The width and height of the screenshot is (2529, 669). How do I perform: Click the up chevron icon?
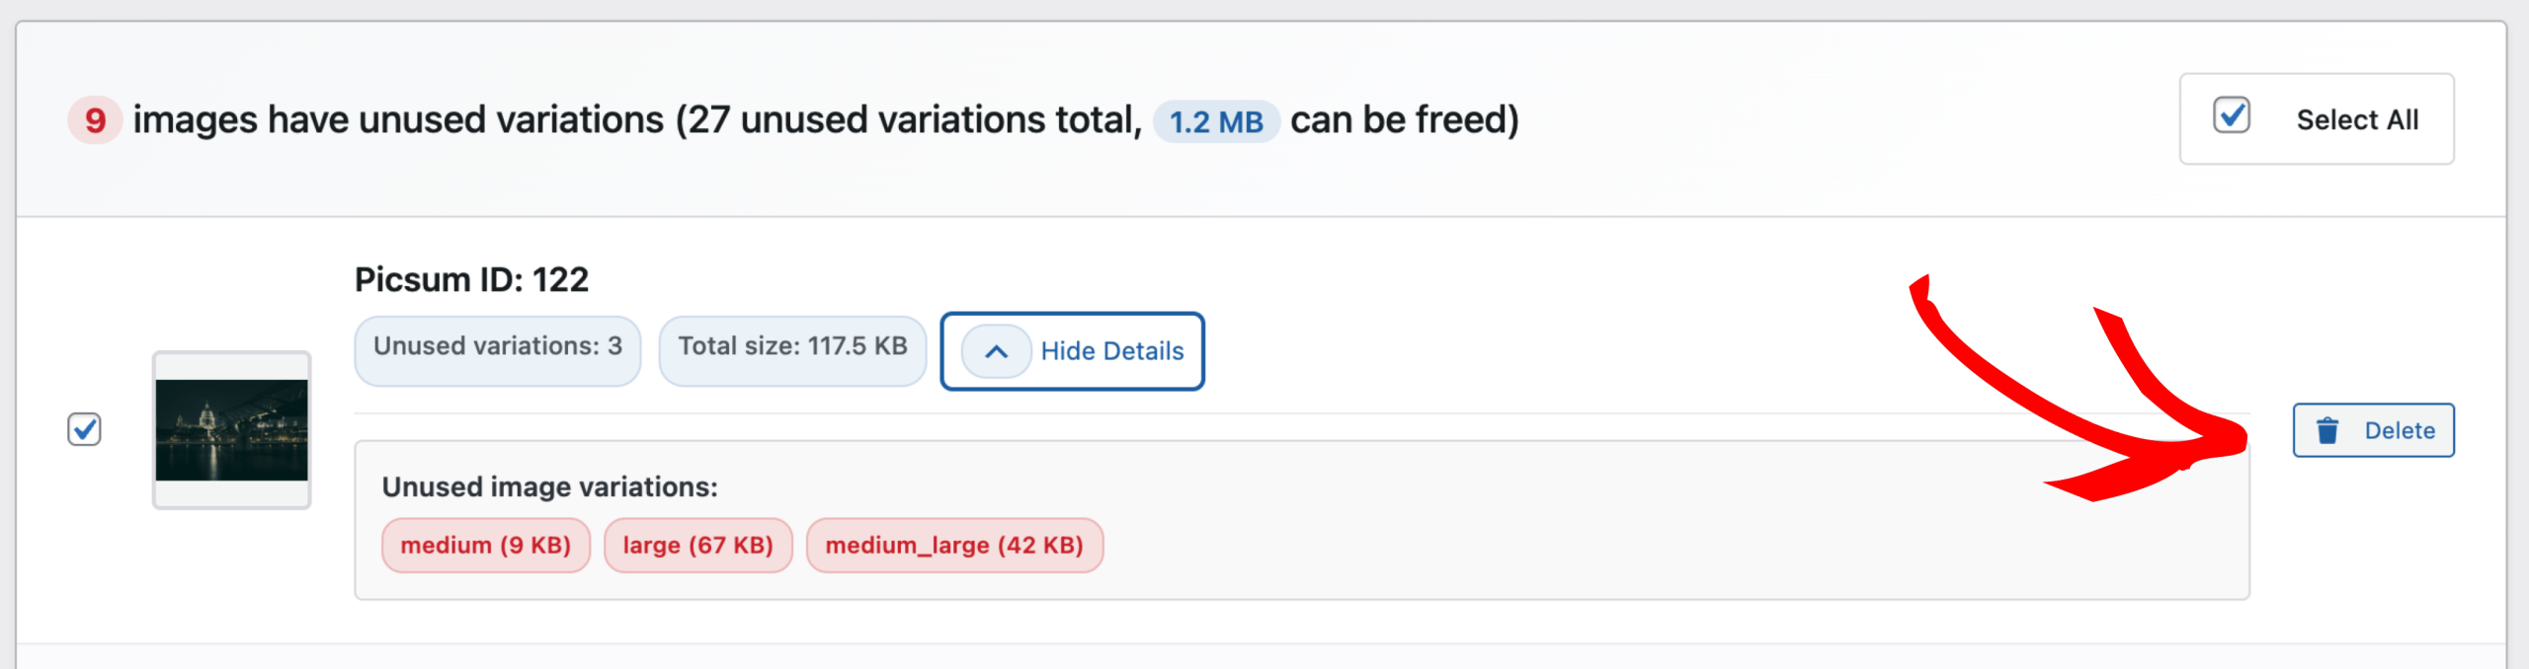[x=996, y=351]
